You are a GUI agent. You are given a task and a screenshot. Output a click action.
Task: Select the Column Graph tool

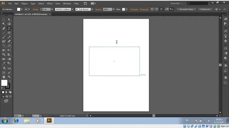click(x=9, y=68)
